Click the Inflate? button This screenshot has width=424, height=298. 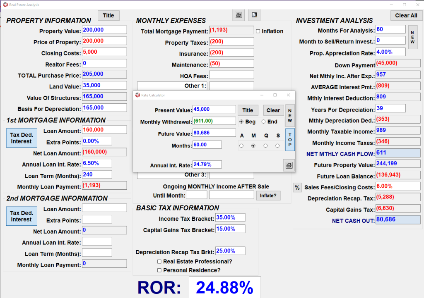click(268, 195)
